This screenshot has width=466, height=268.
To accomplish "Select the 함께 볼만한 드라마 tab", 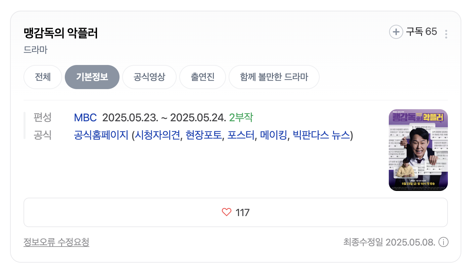I will pos(274,77).
